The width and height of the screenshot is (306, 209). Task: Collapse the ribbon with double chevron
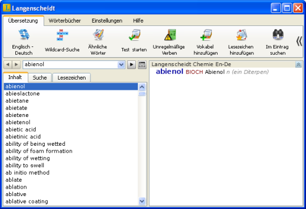(x=299, y=41)
